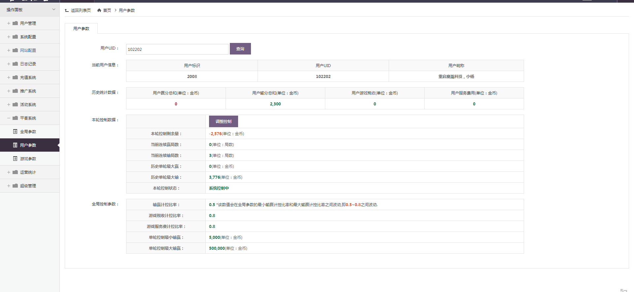This screenshot has width=634, height=292.
Task: Go to 首页 breadcrumb link
Action: tap(107, 10)
